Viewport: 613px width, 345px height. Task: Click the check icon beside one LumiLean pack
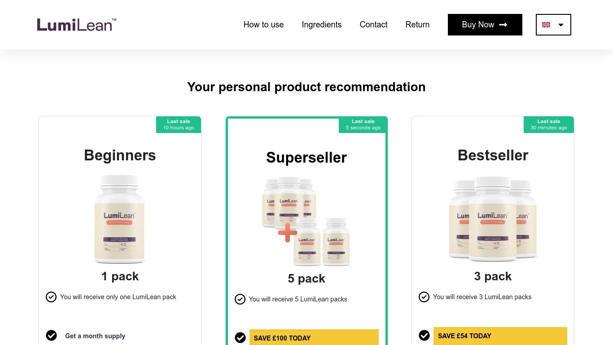click(x=51, y=297)
